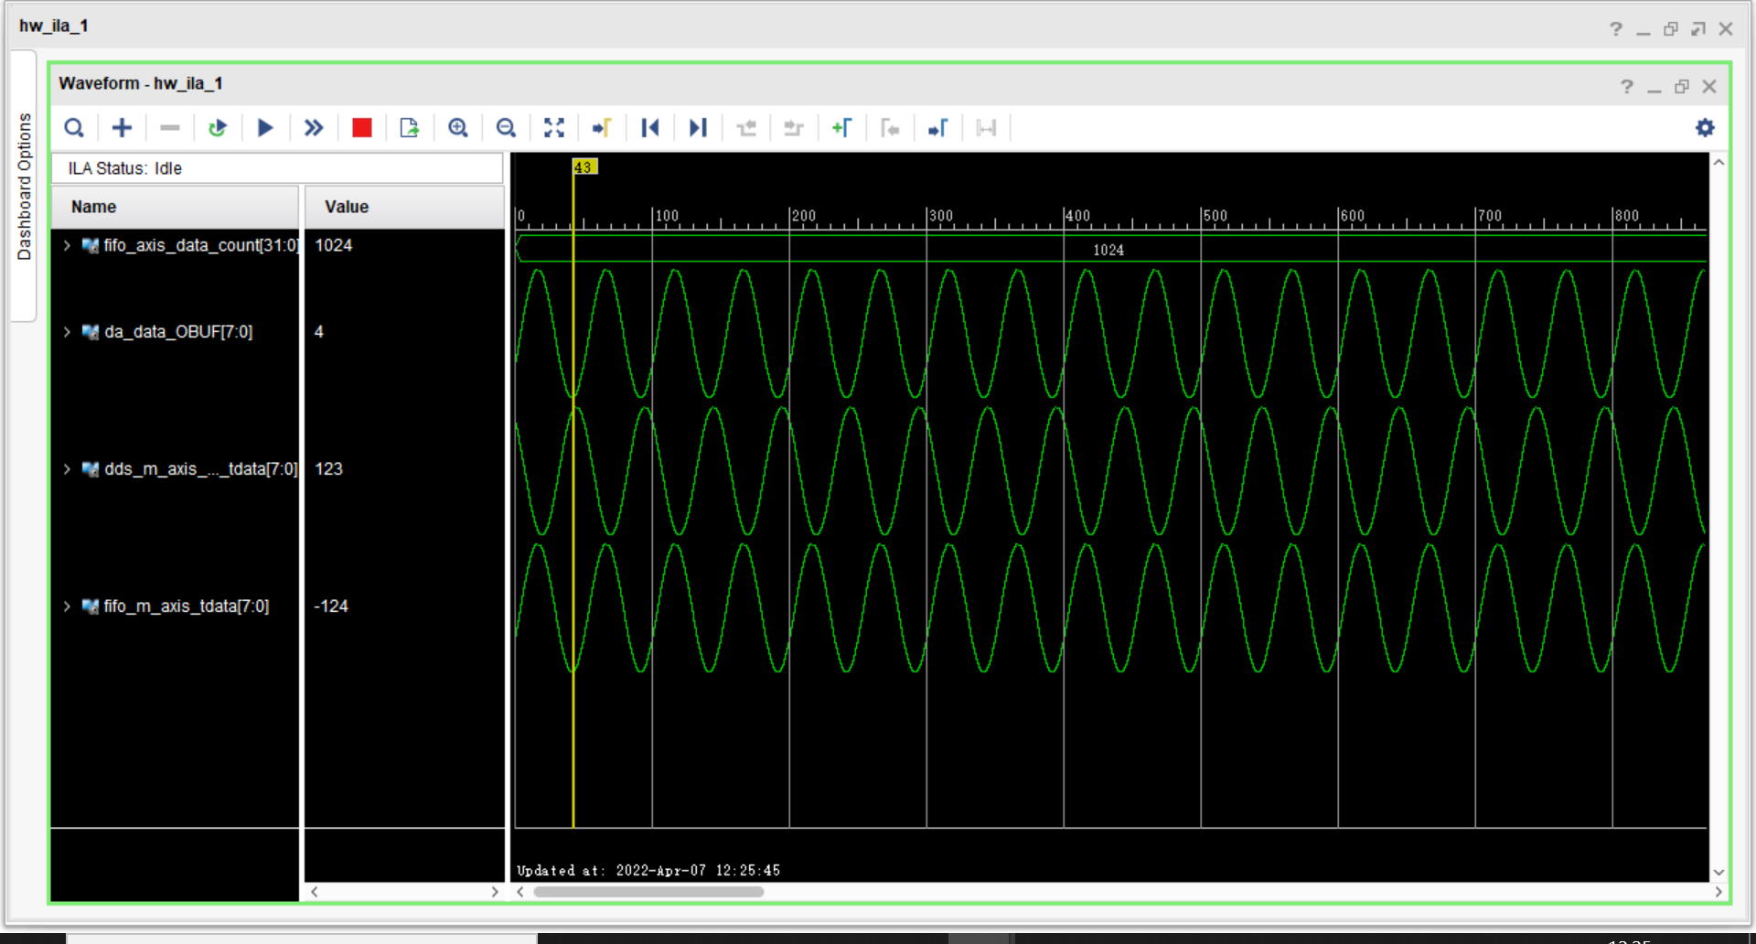Remove selected probe with the minus icon
The height and width of the screenshot is (944, 1756).
coord(170,128)
